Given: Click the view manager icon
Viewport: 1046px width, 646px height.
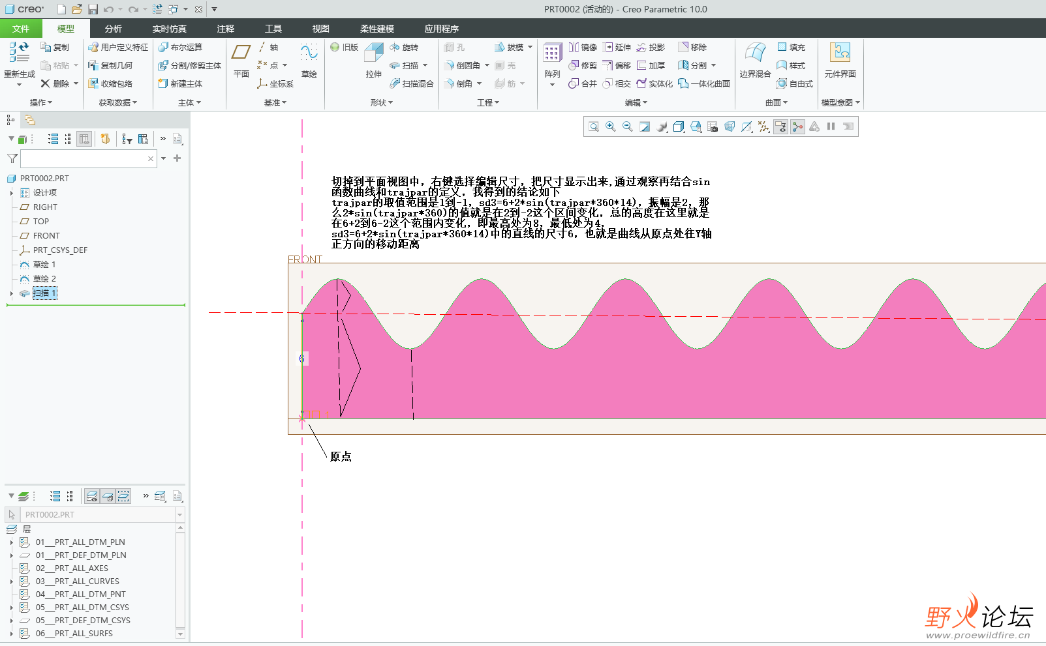Looking at the screenshot, I should 713,126.
